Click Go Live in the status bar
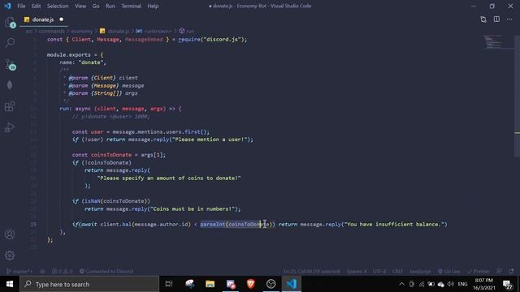The height and width of the screenshot is (292, 520). 449,271
